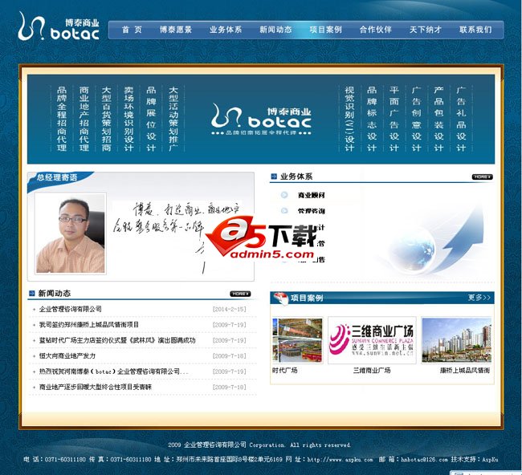Image resolution: width=522 pixels, height=475 pixels.
Task: Open news 热烈祝贺河南博泰(botac)企业管理咨询有限公司
Action: pyautogui.click(x=114, y=371)
